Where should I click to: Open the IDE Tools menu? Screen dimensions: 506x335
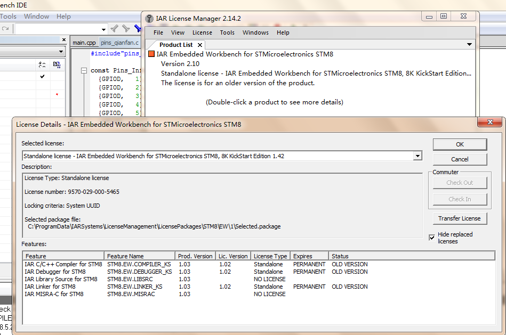click(8, 17)
